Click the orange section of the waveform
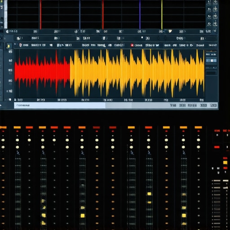The width and height of the screenshot is (230, 230). (x=137, y=73)
